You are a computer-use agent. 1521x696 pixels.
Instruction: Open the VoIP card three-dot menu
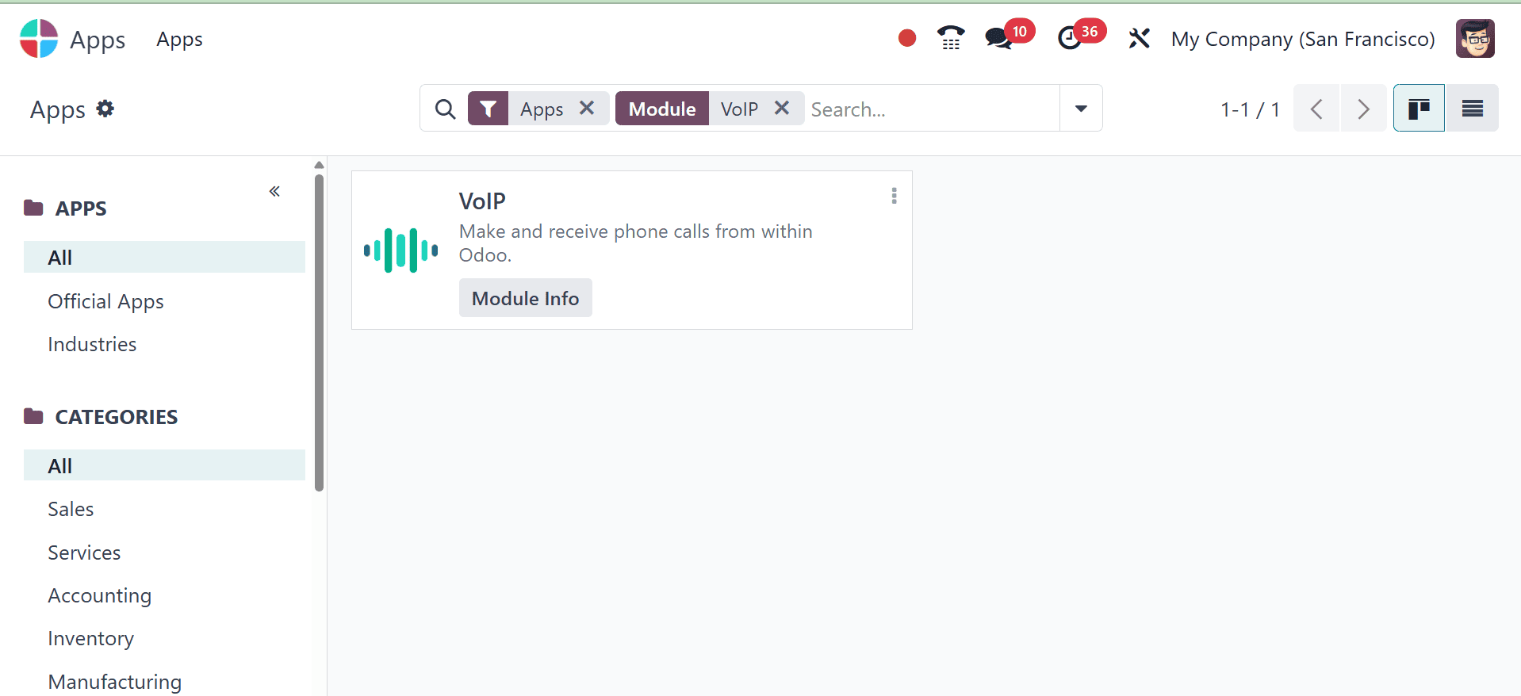(x=894, y=196)
